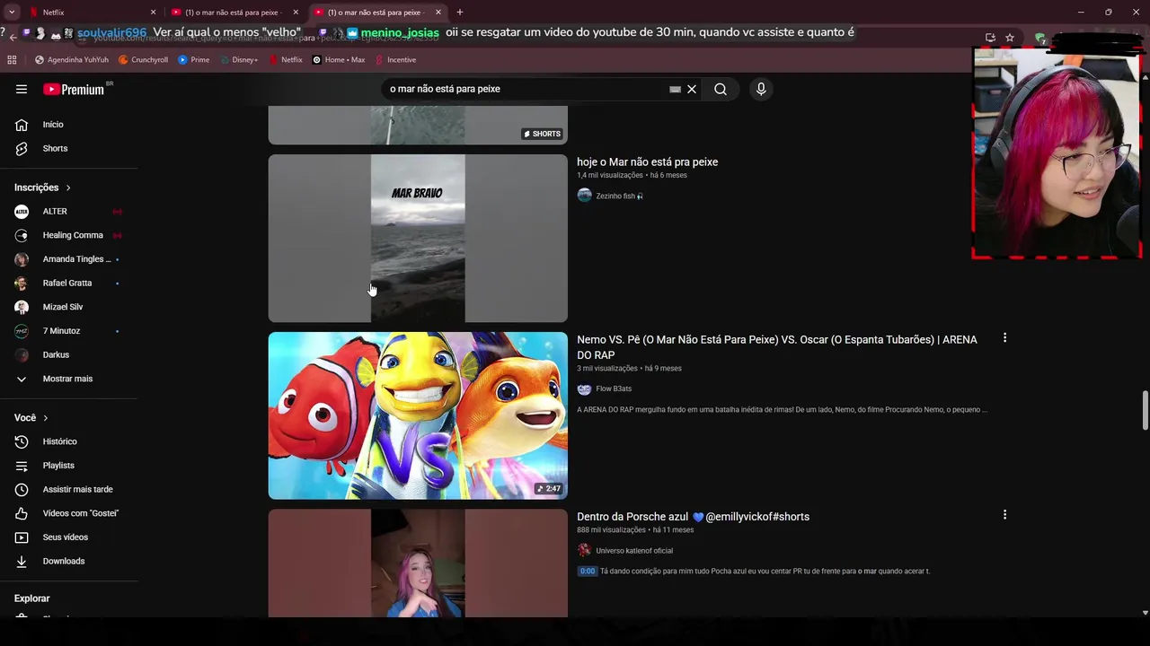Viewport: 1150px width, 646px height.
Task: Open Flow B3ats channel link
Action: click(x=614, y=388)
